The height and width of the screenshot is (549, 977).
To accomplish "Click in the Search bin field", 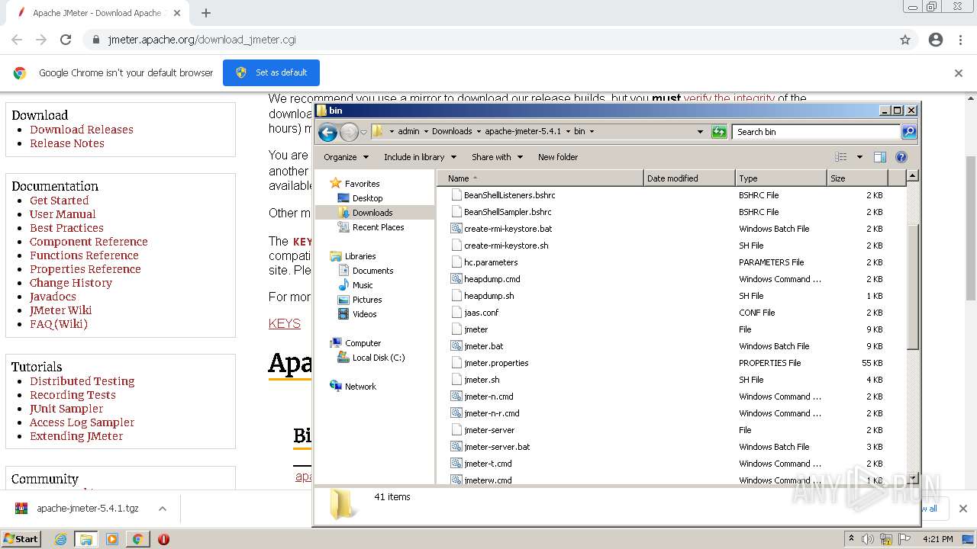I will 815,132.
